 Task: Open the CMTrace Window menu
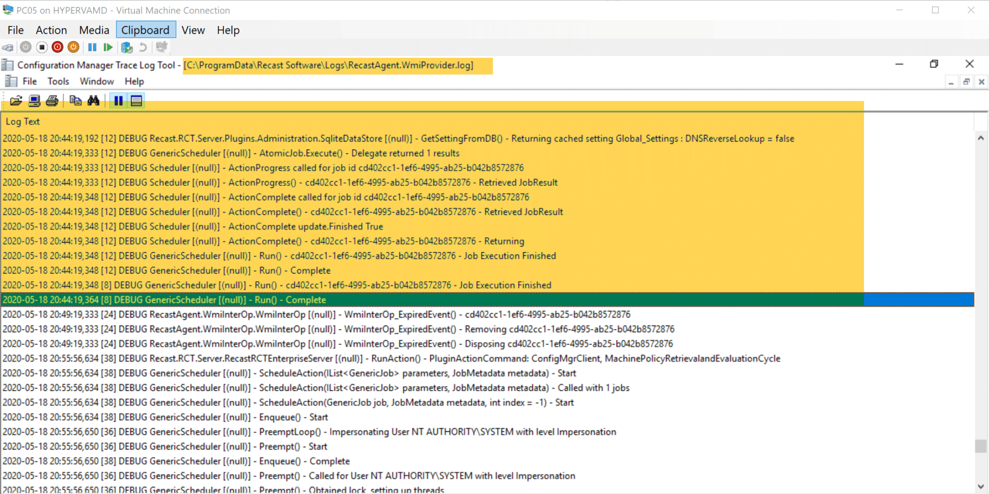click(97, 82)
